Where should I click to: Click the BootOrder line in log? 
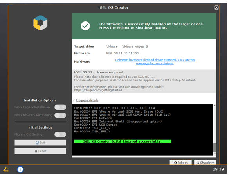(x=114, y=108)
